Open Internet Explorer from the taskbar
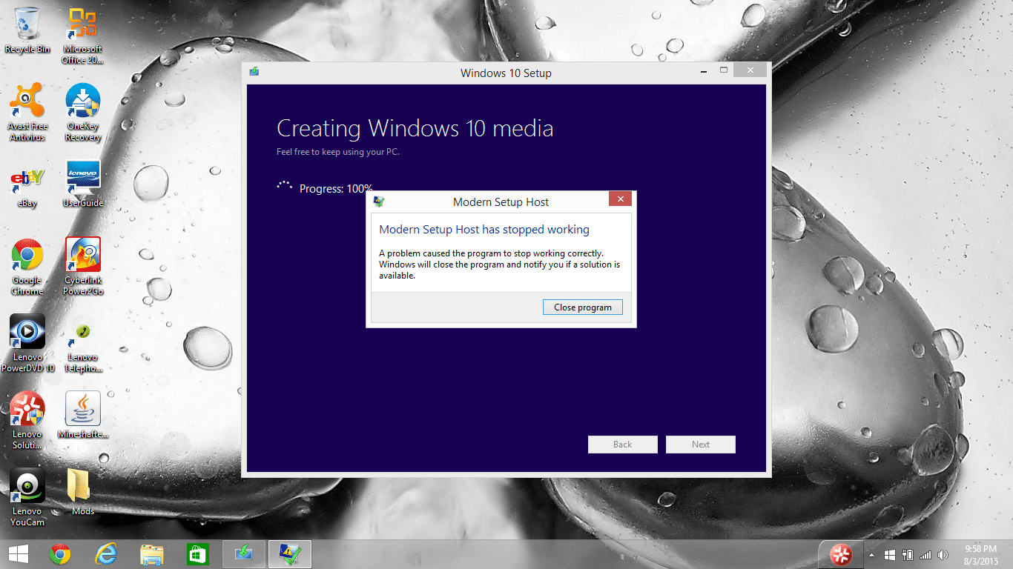The image size is (1013, 569). coord(106,553)
